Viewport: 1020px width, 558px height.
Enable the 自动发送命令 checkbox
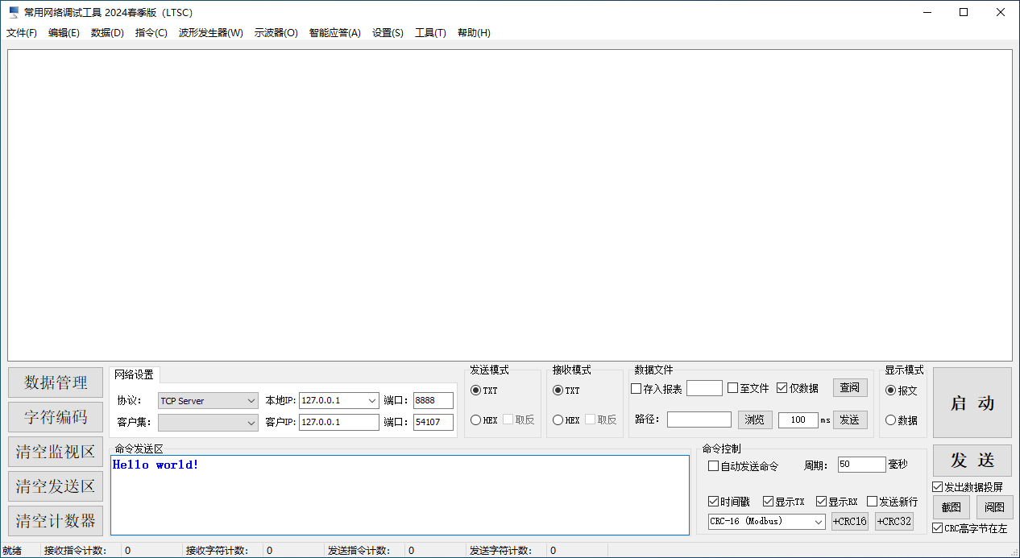[713, 465]
